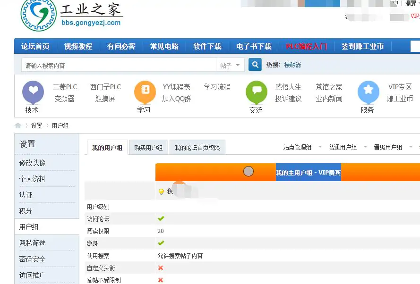
Task: Open 软件下载 in the nav bar
Action: [x=207, y=46]
